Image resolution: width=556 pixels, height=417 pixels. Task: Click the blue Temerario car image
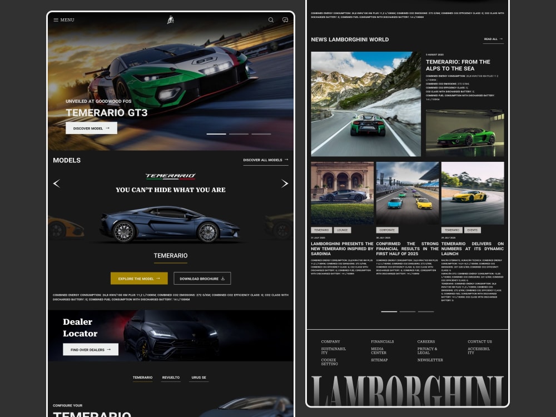(x=170, y=224)
